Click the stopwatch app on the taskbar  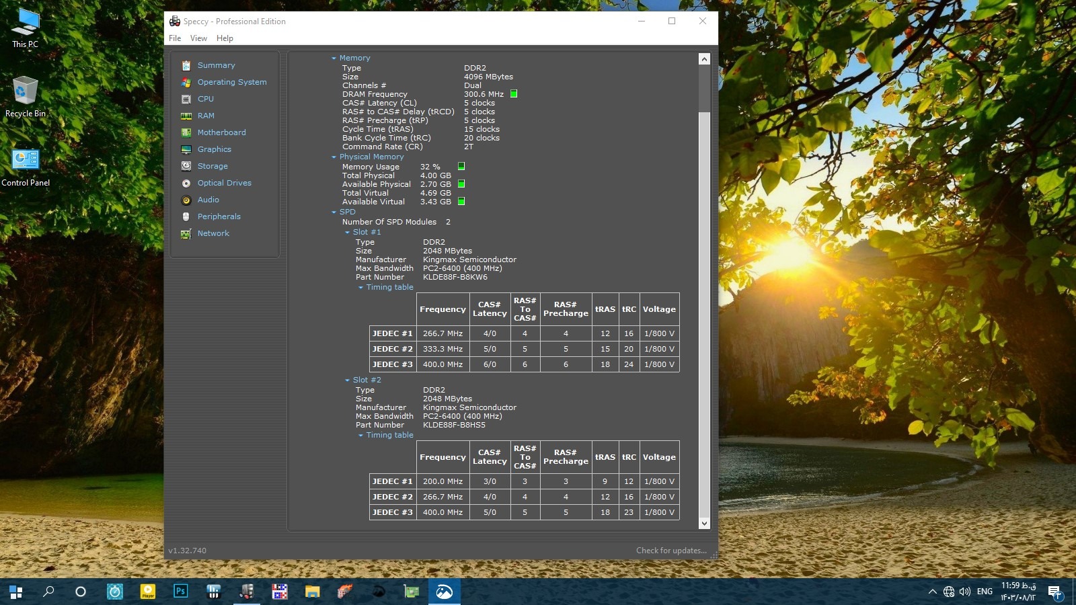(115, 592)
